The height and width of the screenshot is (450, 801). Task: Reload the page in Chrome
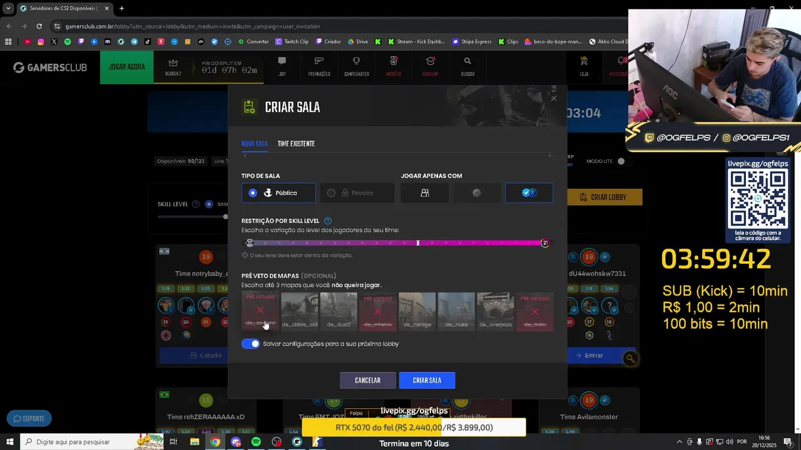(x=39, y=26)
